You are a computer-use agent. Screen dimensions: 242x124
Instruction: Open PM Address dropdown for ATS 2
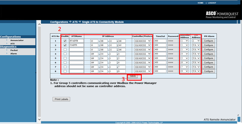tap(196, 45)
